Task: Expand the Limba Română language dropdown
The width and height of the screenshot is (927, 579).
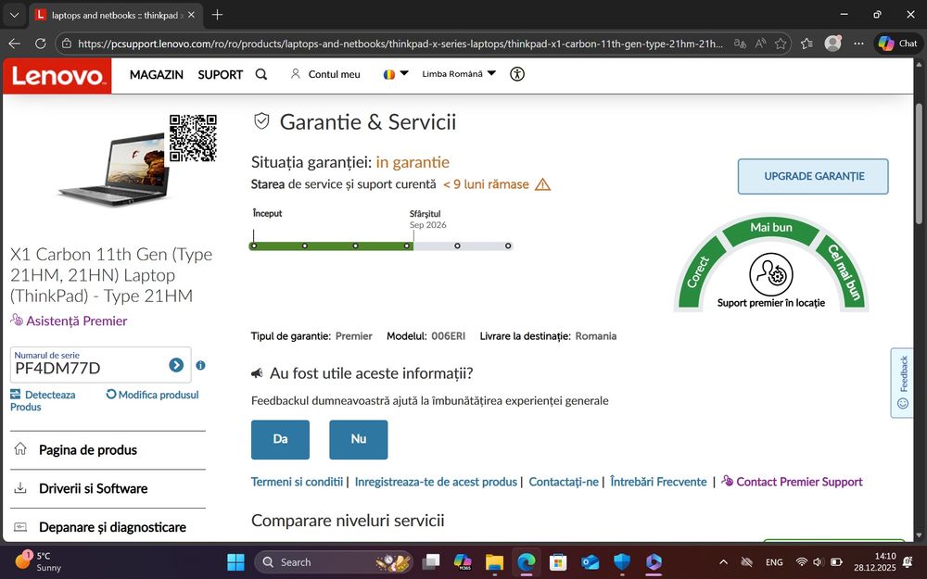Action: click(x=459, y=74)
